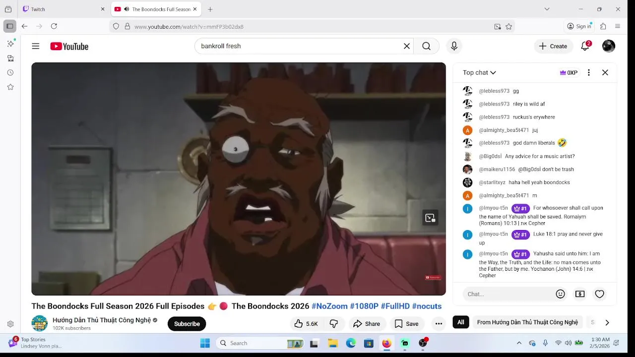Viewport: 635px width, 357px height.
Task: Click the Boondocks video player
Action: click(x=239, y=179)
